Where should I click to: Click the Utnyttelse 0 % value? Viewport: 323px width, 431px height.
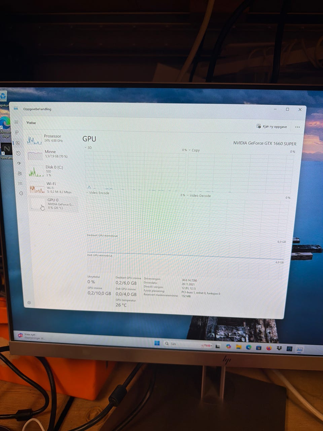91,282
